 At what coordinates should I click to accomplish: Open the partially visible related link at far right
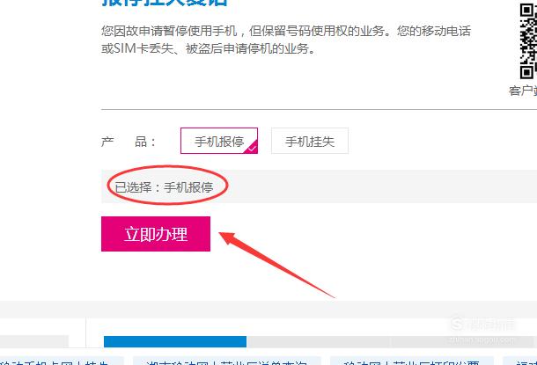click(520, 361)
